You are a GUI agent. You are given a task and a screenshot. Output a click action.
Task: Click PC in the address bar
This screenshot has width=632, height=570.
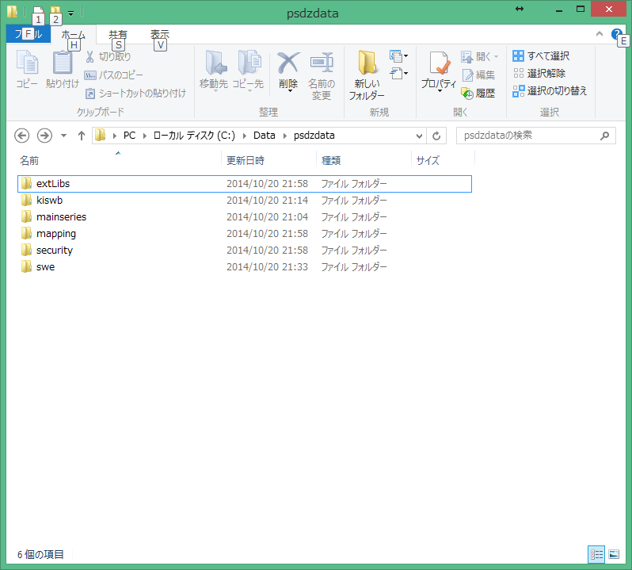point(129,136)
